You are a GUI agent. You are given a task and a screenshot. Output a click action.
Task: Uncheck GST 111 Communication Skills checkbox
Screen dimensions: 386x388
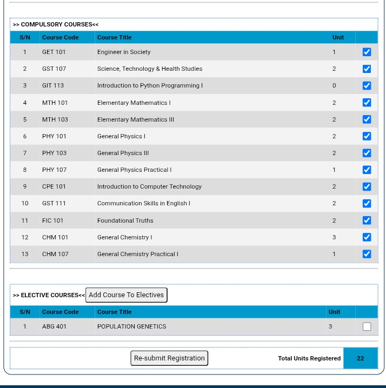pos(367,203)
